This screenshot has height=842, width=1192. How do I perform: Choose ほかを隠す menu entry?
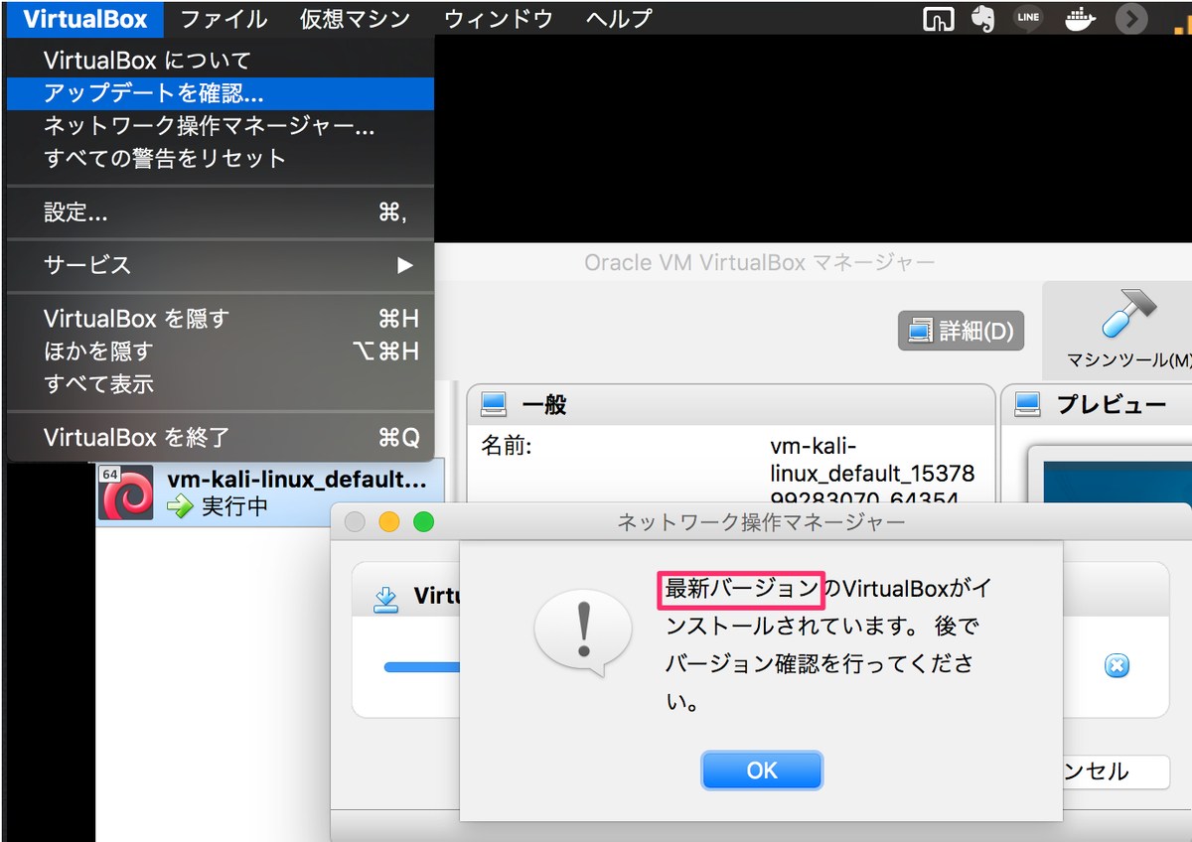pos(221,351)
